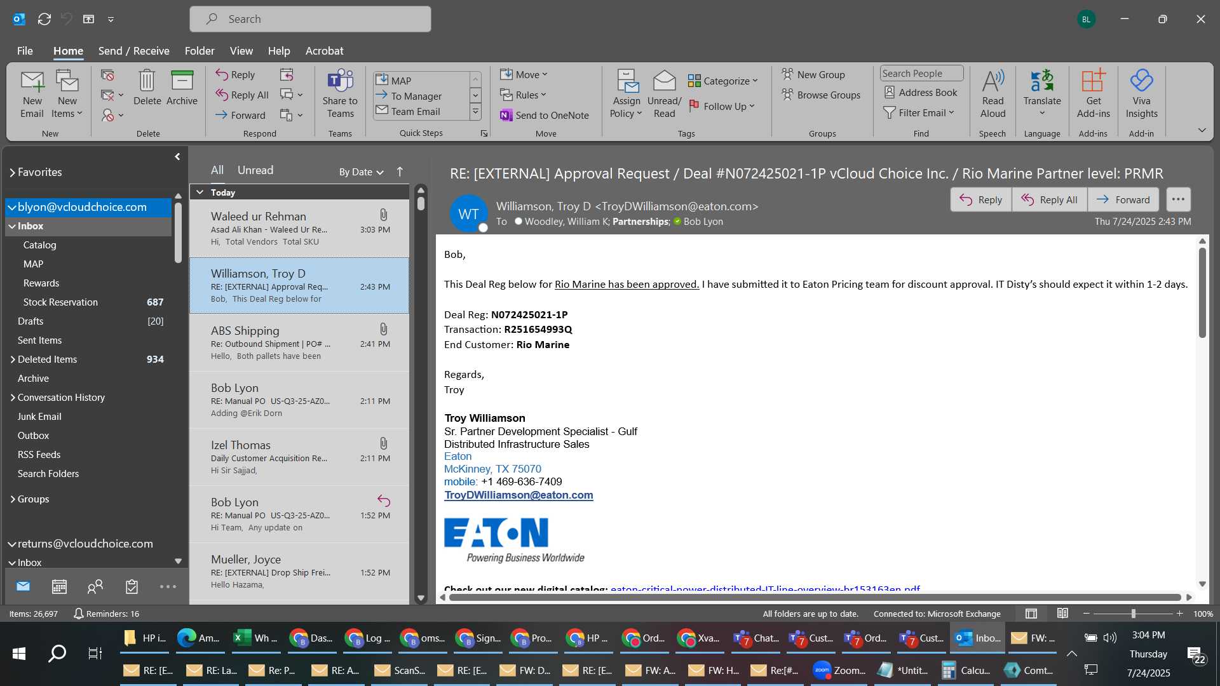Screen dimensions: 1220x686
Task: Click the Send/Receive sync icon in title bar
Action: pyautogui.click(x=44, y=19)
